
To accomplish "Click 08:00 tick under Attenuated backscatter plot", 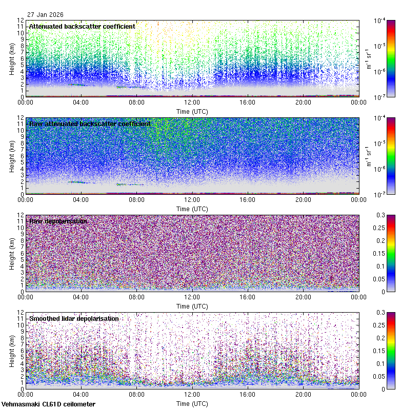I will [136, 102].
